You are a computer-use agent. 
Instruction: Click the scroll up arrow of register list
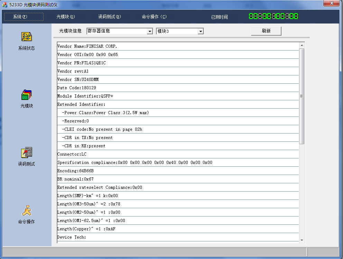[x=302, y=45]
